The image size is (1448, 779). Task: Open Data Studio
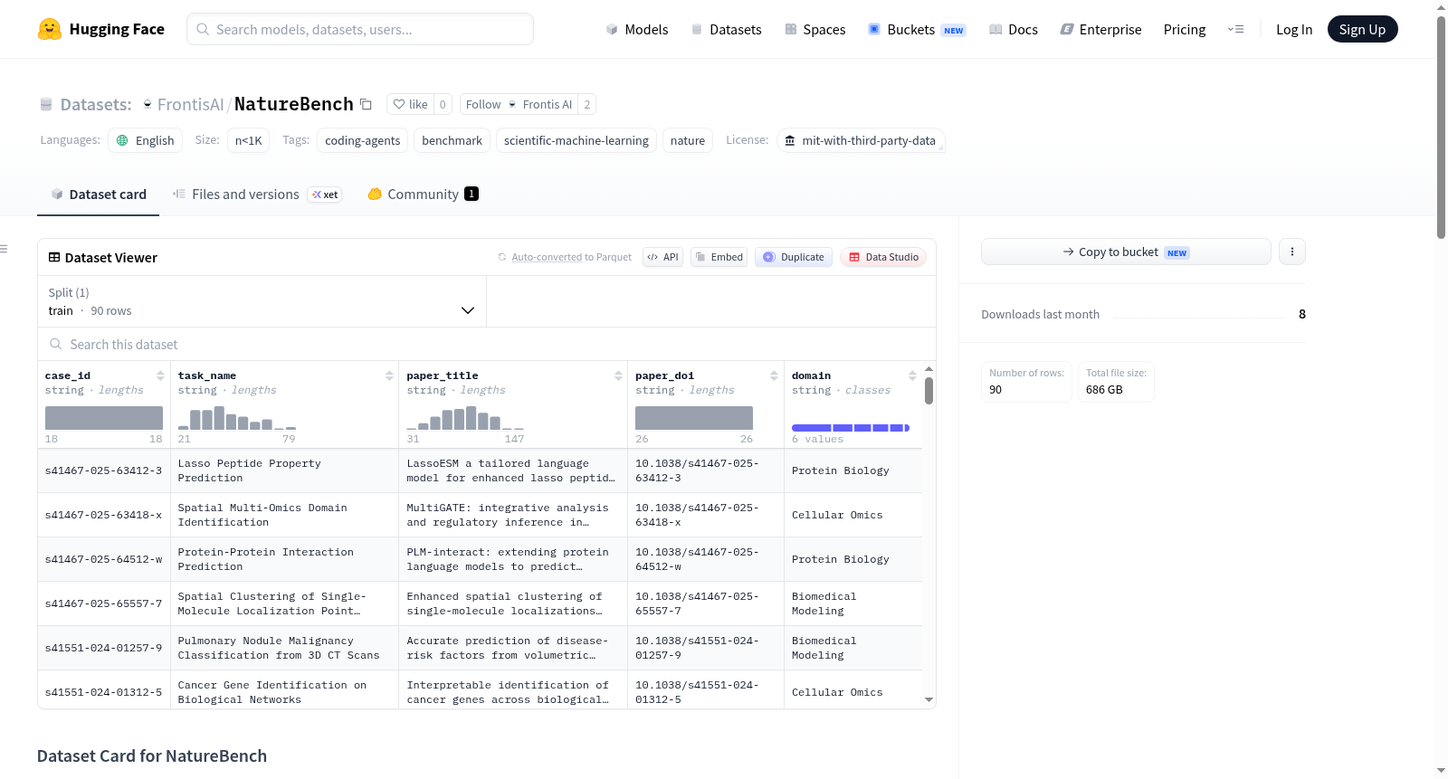(883, 257)
